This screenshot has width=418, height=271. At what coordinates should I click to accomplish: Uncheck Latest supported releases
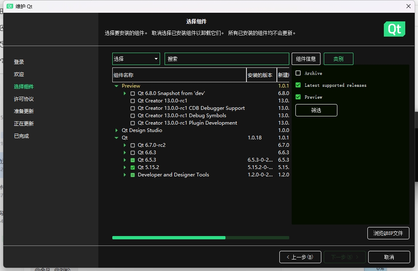point(298,85)
